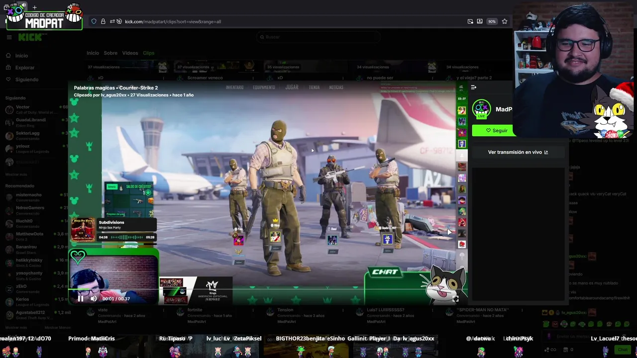Screen dimensions: 637x358
Task: Enter fullscreen on the clip player
Action: [455, 299]
